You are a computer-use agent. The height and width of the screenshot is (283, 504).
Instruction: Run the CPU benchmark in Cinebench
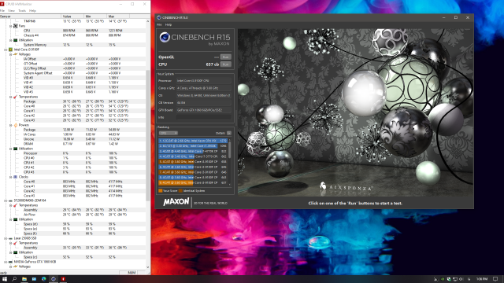tap(226, 64)
